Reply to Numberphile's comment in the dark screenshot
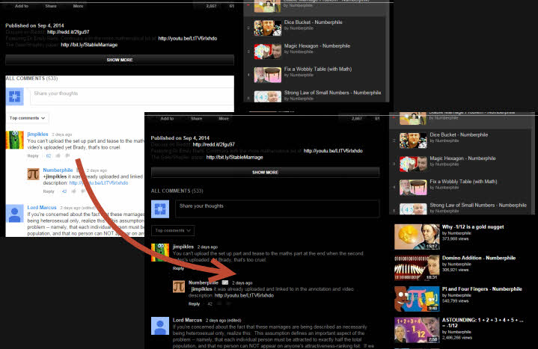Screen dimensions: 538x349 [x=195, y=303]
